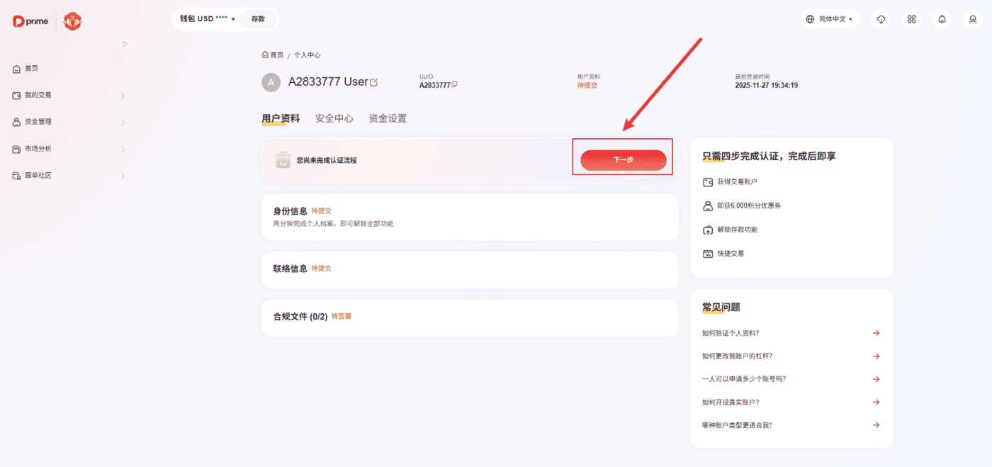Screen dimensions: 992x467
Task: Click the edit icon beside A2833777 User
Action: [374, 82]
